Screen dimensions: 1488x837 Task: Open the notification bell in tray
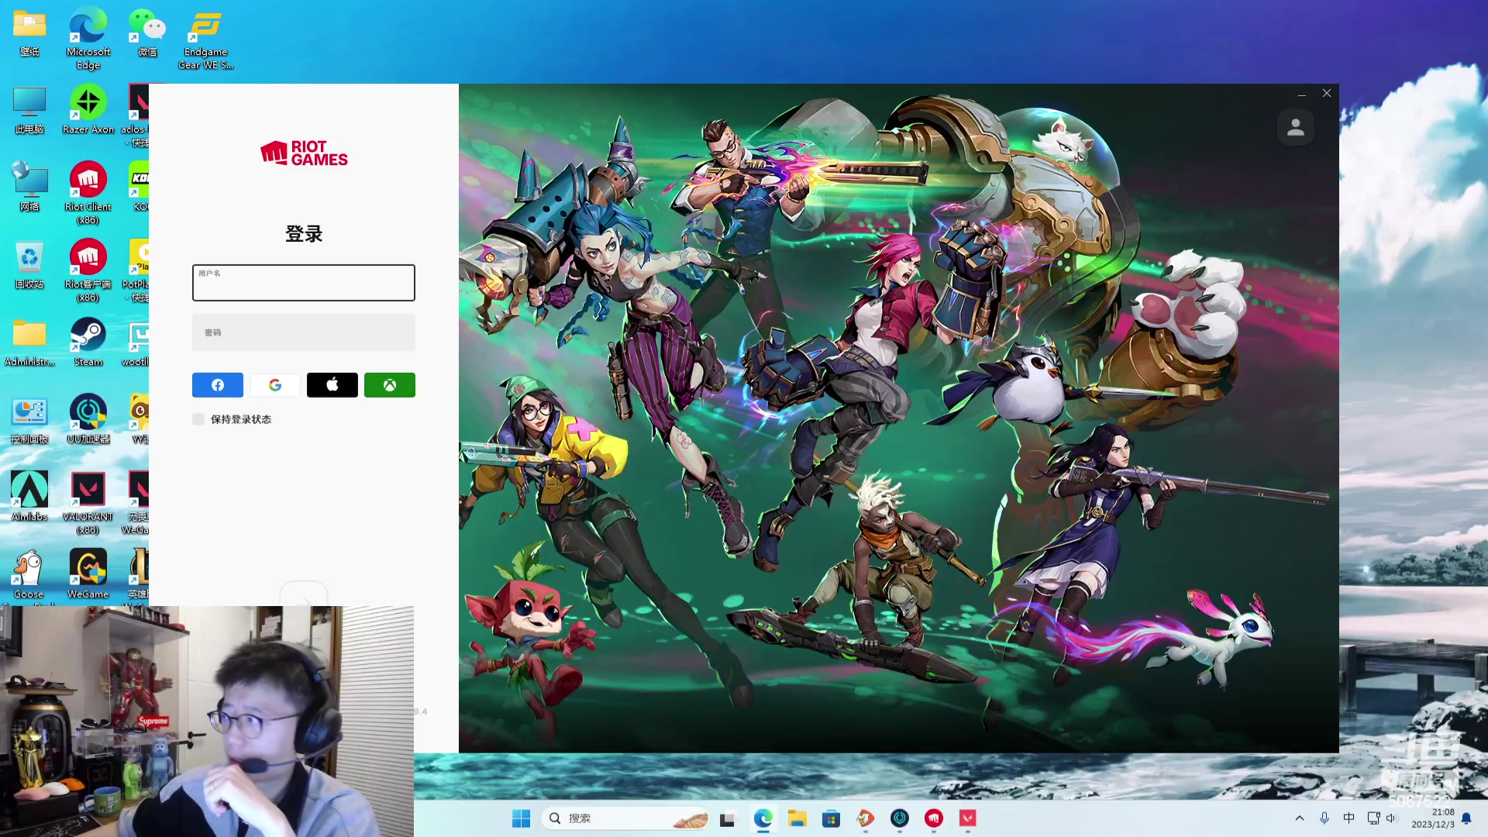tap(1466, 818)
